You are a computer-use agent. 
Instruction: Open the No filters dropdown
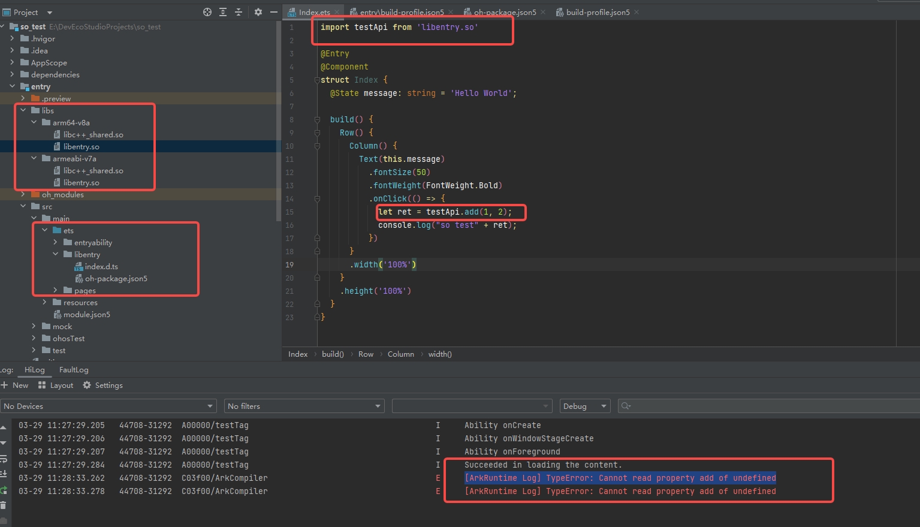[x=304, y=406]
